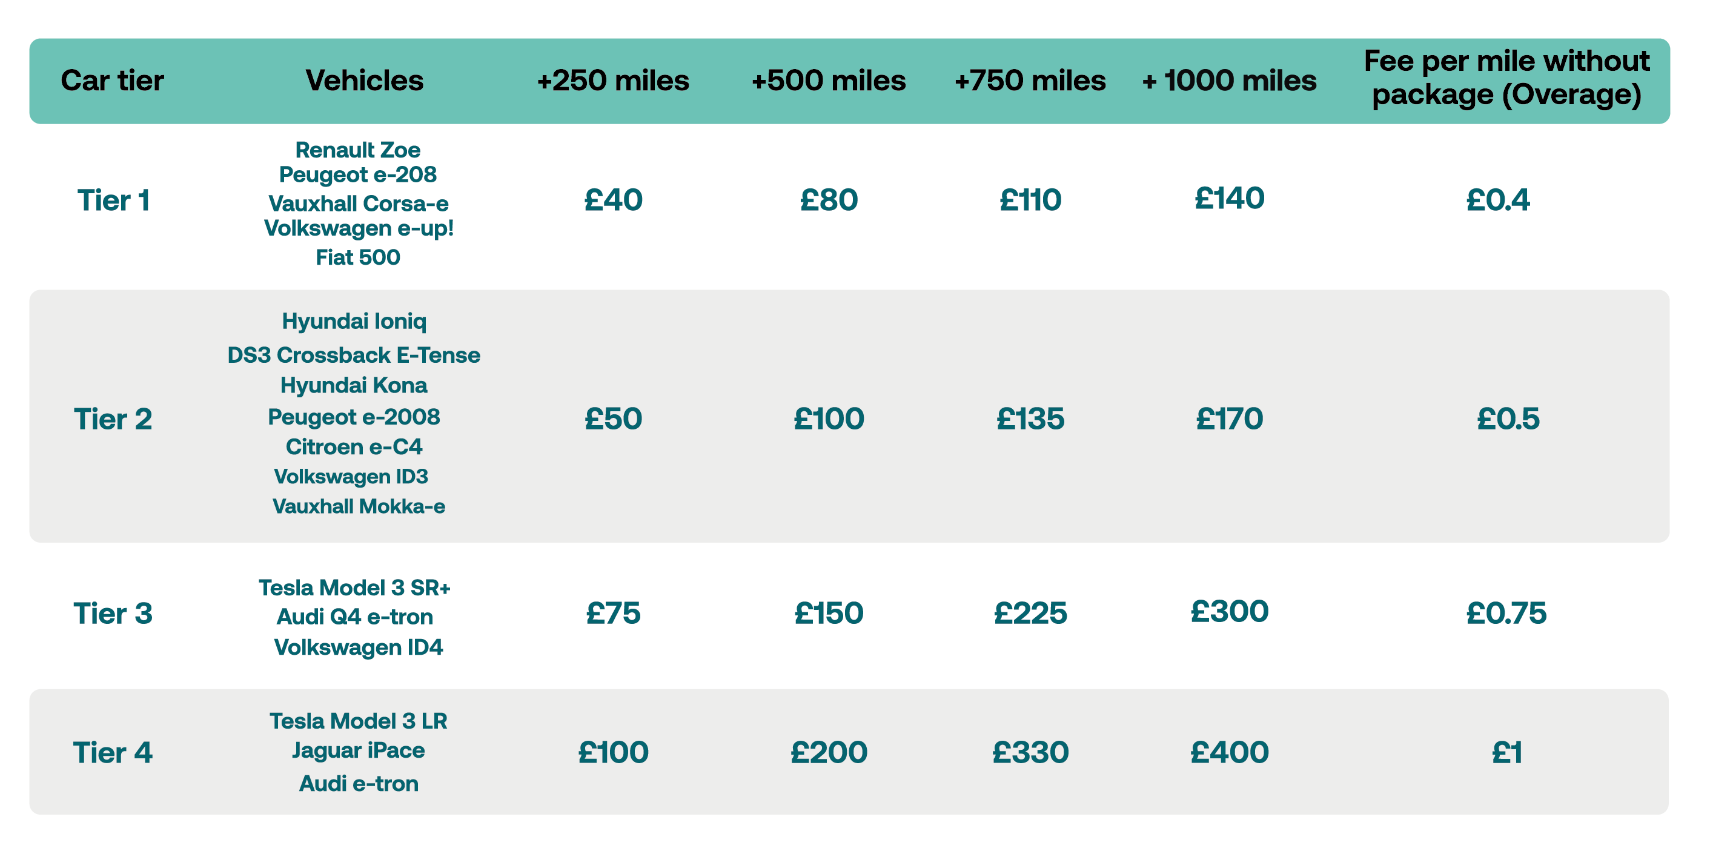Select the Vehicles column header
The height and width of the screenshot is (854, 1710).
(365, 81)
